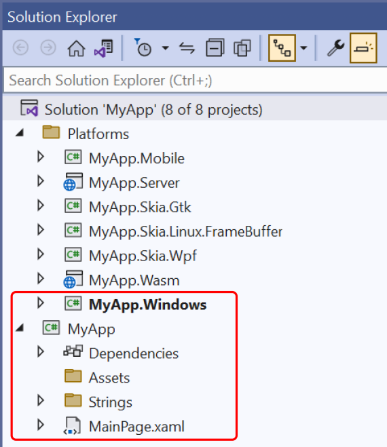Focus the Search Solution Explorer field
387x447 pixels.
(x=196, y=81)
